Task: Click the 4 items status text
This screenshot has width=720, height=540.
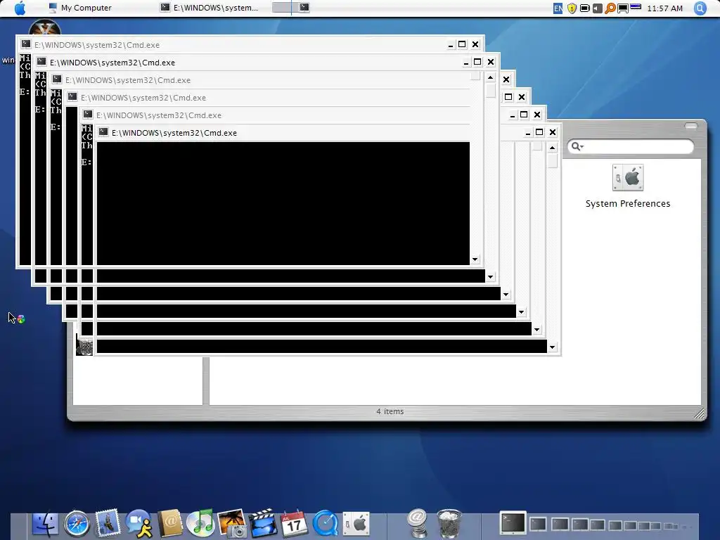Action: point(390,411)
